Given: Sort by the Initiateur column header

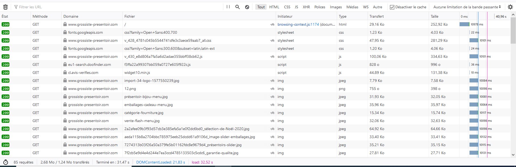Looking at the screenshot, I should coord(306,16).
